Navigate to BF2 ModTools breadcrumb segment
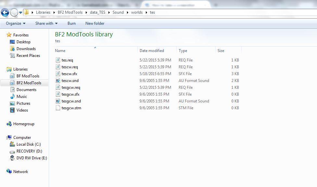Viewport: 317px width, 187px height. pyautogui.click(x=70, y=12)
